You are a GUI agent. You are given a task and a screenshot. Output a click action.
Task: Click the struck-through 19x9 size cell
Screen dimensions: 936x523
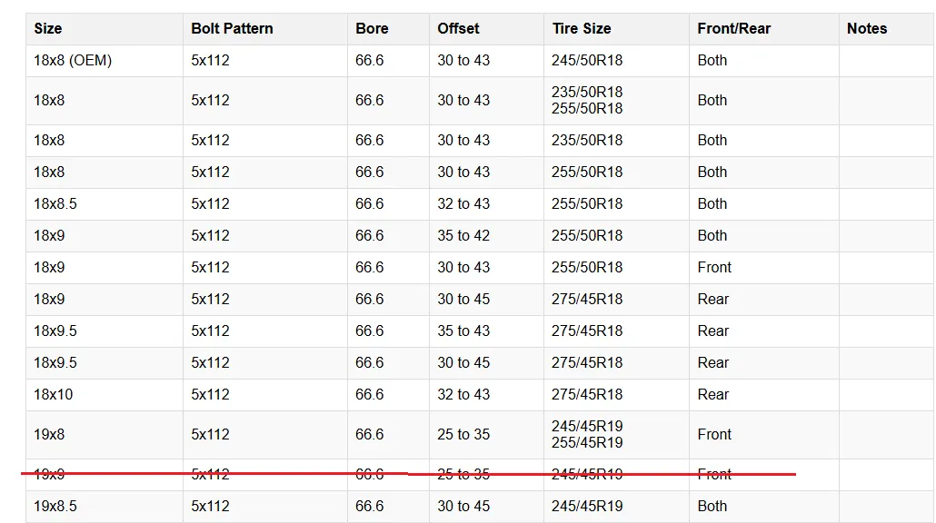(49, 474)
